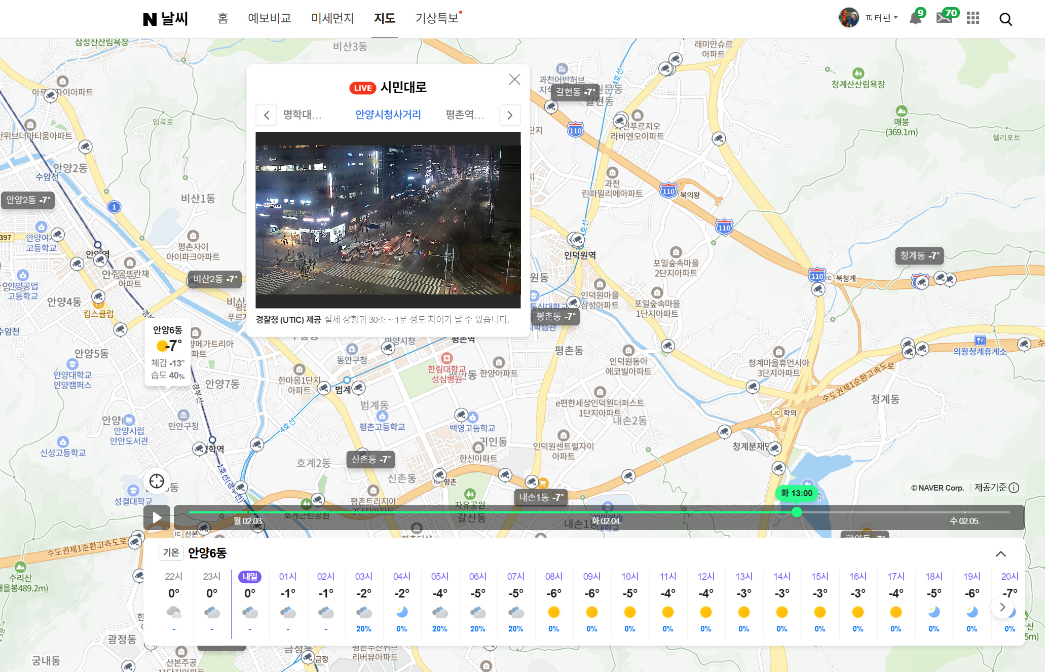Toggle the 갈현동 -7° temperature marker
Image resolution: width=1045 pixels, height=672 pixels.
point(575,92)
